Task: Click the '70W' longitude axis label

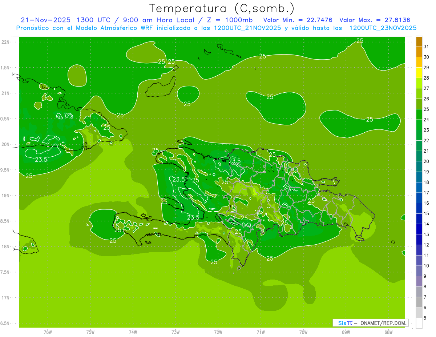Action: click(303, 332)
